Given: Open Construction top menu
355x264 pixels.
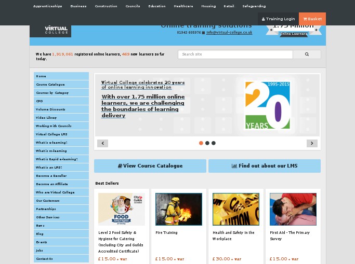Looking at the screenshot, I should (x=106, y=6).
